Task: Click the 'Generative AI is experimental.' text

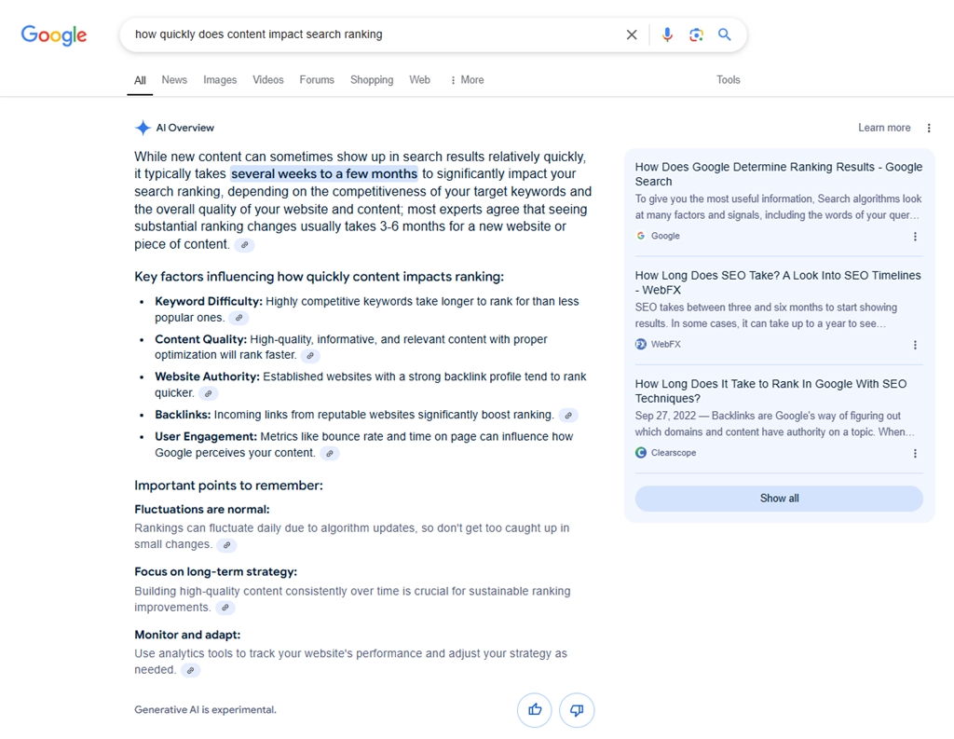Action: point(206,710)
